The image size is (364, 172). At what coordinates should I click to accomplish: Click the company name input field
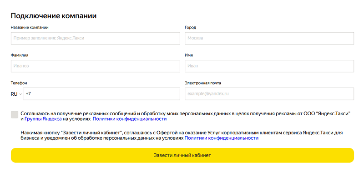[x=96, y=38]
